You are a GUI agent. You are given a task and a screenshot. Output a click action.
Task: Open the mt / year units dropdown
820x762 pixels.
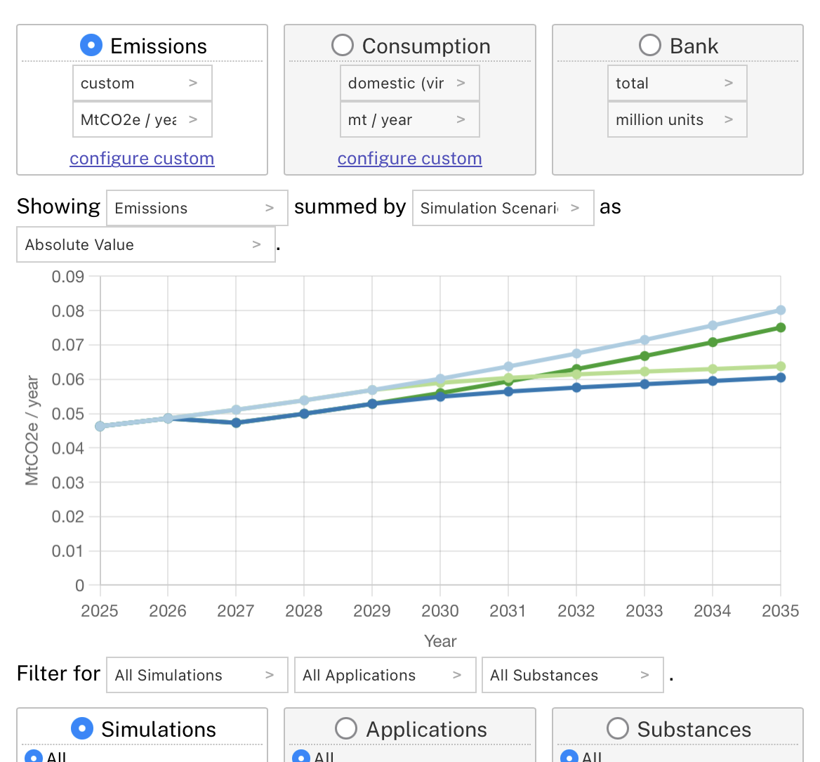(x=409, y=119)
